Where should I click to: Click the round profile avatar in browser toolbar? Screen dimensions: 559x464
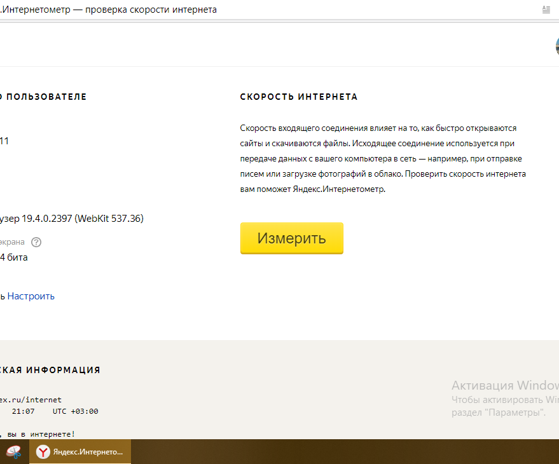557,45
